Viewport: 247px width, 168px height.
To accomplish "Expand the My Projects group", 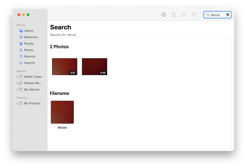I will click(17, 104).
